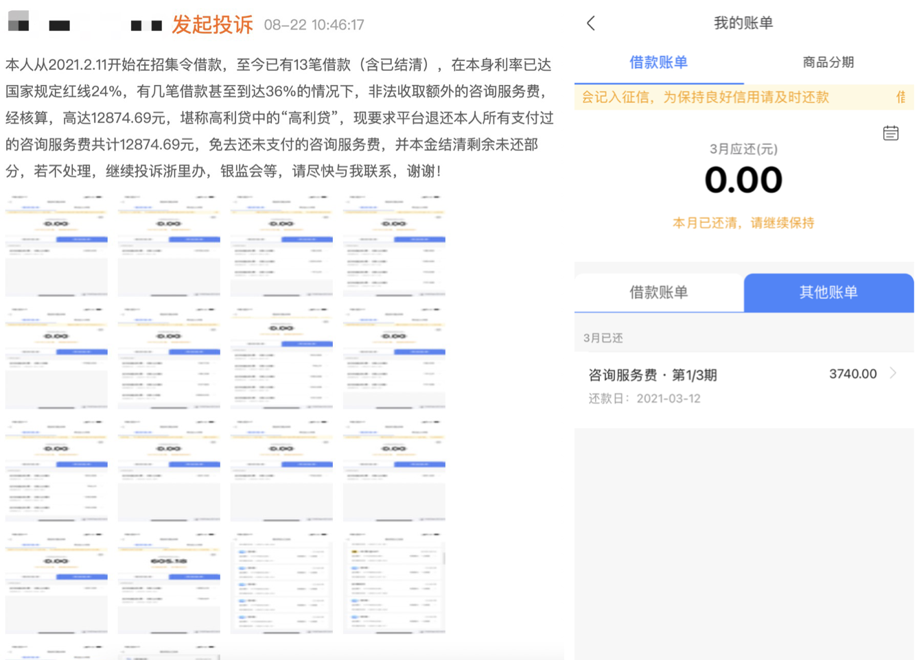The image size is (917, 660).
Task: Click the 3月应还 amount 0.00
Action: (x=743, y=180)
